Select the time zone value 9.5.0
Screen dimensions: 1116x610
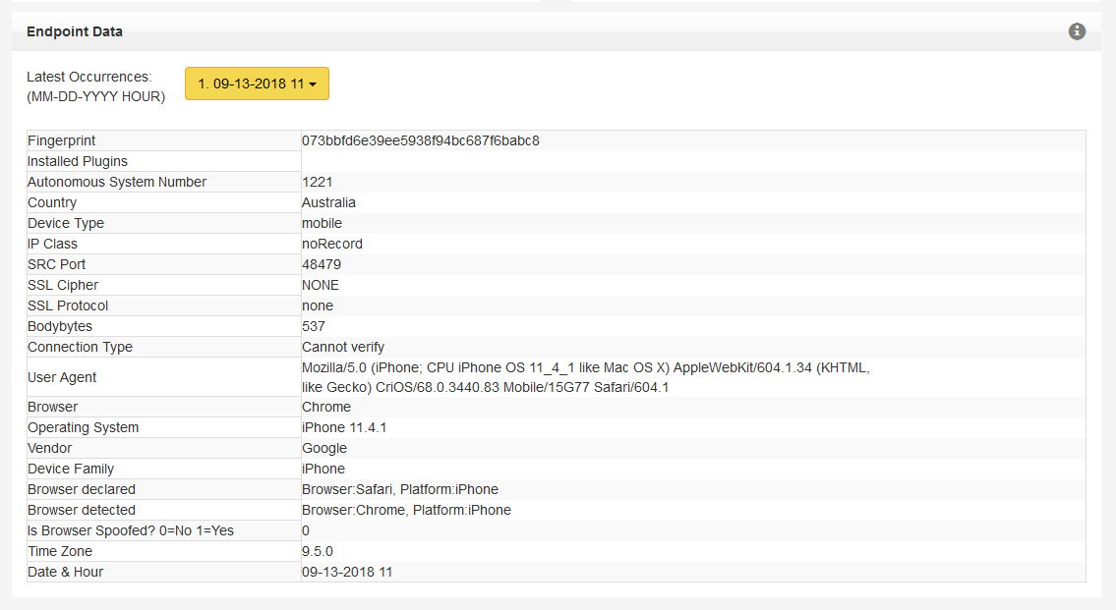point(318,551)
